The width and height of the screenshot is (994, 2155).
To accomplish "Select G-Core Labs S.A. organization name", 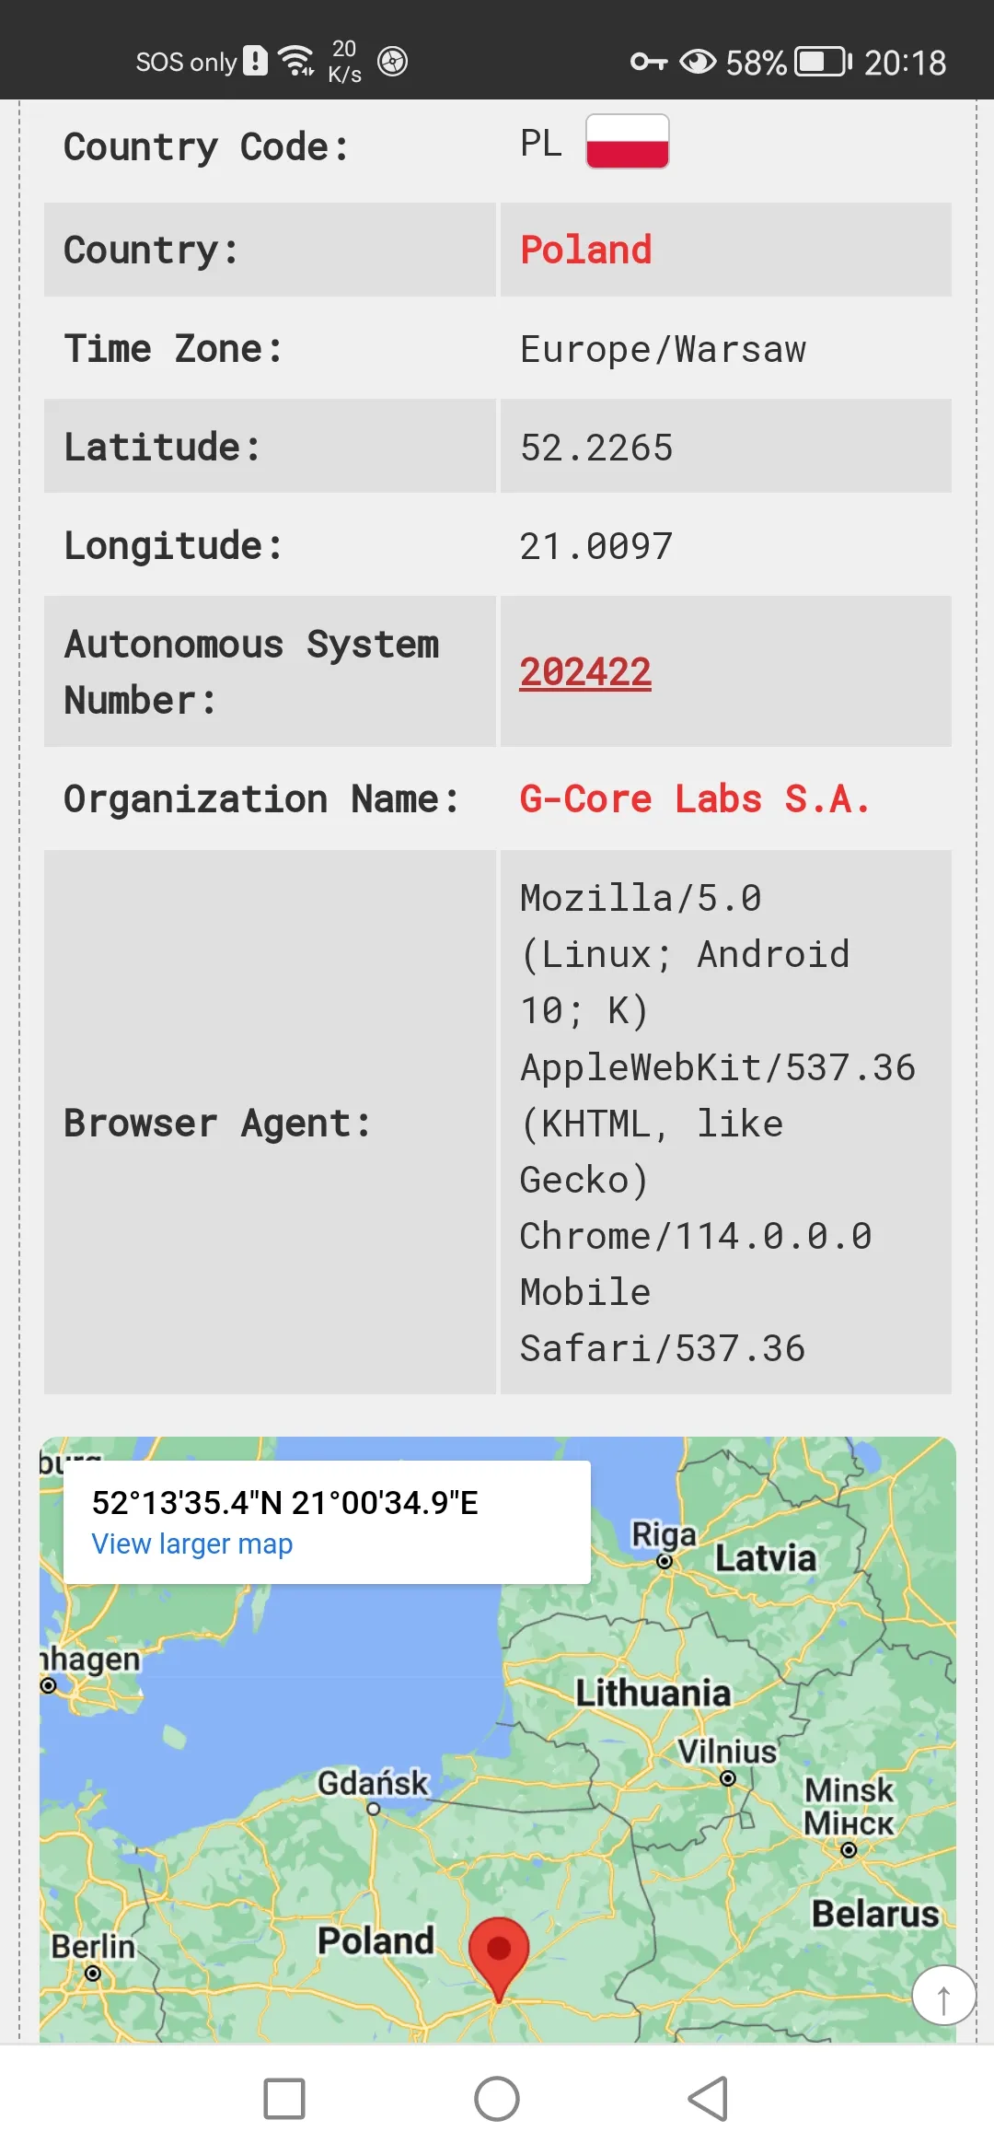I will click(x=695, y=798).
